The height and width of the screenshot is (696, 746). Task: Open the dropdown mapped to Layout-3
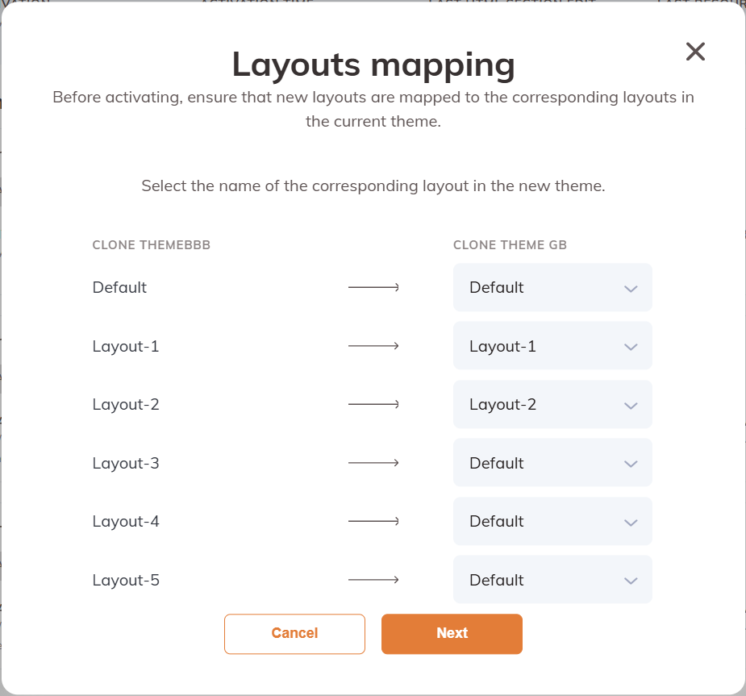(552, 463)
